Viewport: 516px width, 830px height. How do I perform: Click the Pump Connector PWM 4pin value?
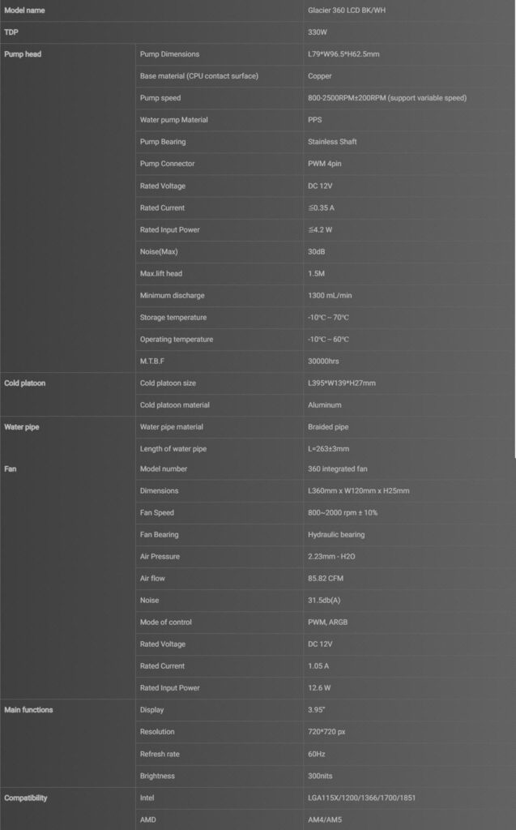pos(324,164)
